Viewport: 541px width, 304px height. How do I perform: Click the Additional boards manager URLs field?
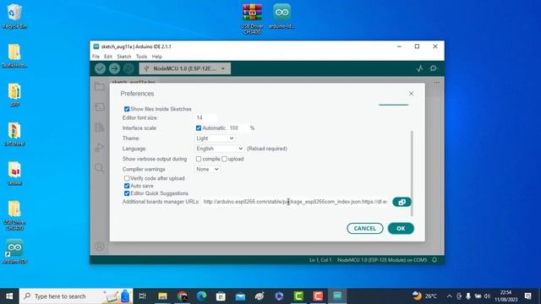[x=295, y=202]
